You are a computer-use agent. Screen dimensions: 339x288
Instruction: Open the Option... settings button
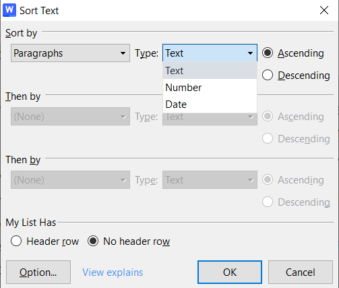[x=38, y=272]
